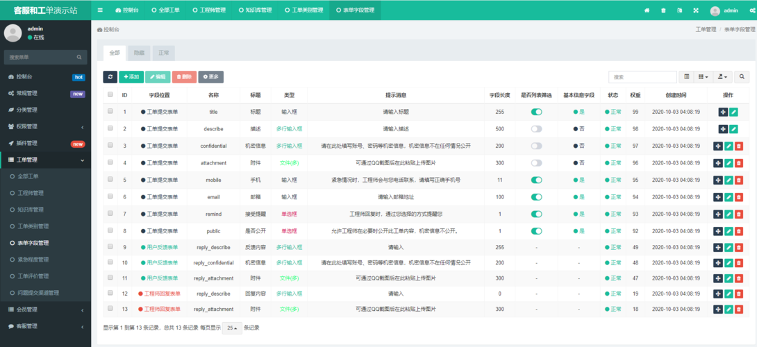The image size is (757, 347).
Task: Go to home via house icon
Action: click(x=647, y=10)
